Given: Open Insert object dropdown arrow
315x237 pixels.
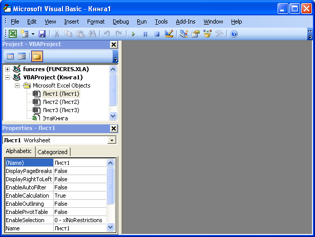Looking at the screenshot, I should click(33, 34).
